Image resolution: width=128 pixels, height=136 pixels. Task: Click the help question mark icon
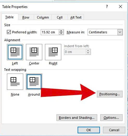coord(107,7)
